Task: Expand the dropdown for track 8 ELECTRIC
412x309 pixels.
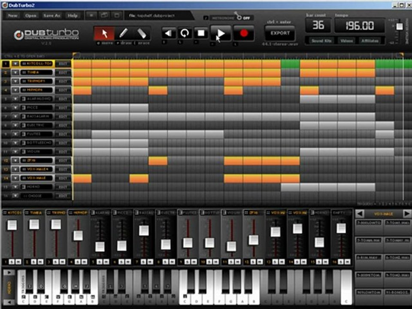Action: click(15, 125)
